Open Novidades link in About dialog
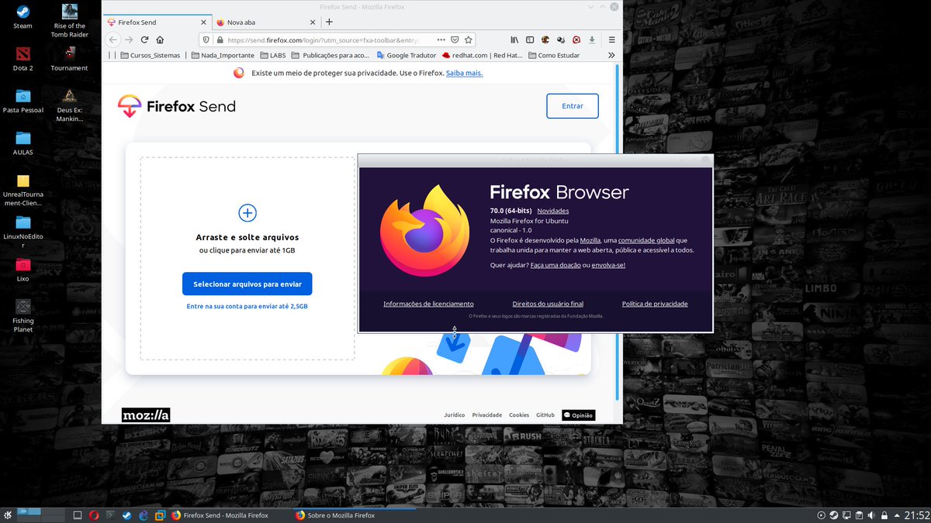The width and height of the screenshot is (931, 523). point(553,211)
